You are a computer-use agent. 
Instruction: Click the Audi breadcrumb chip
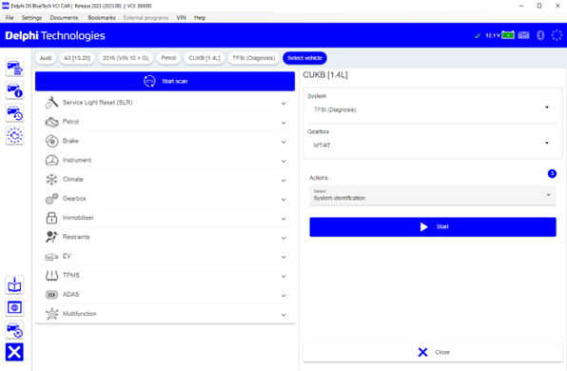click(x=46, y=58)
